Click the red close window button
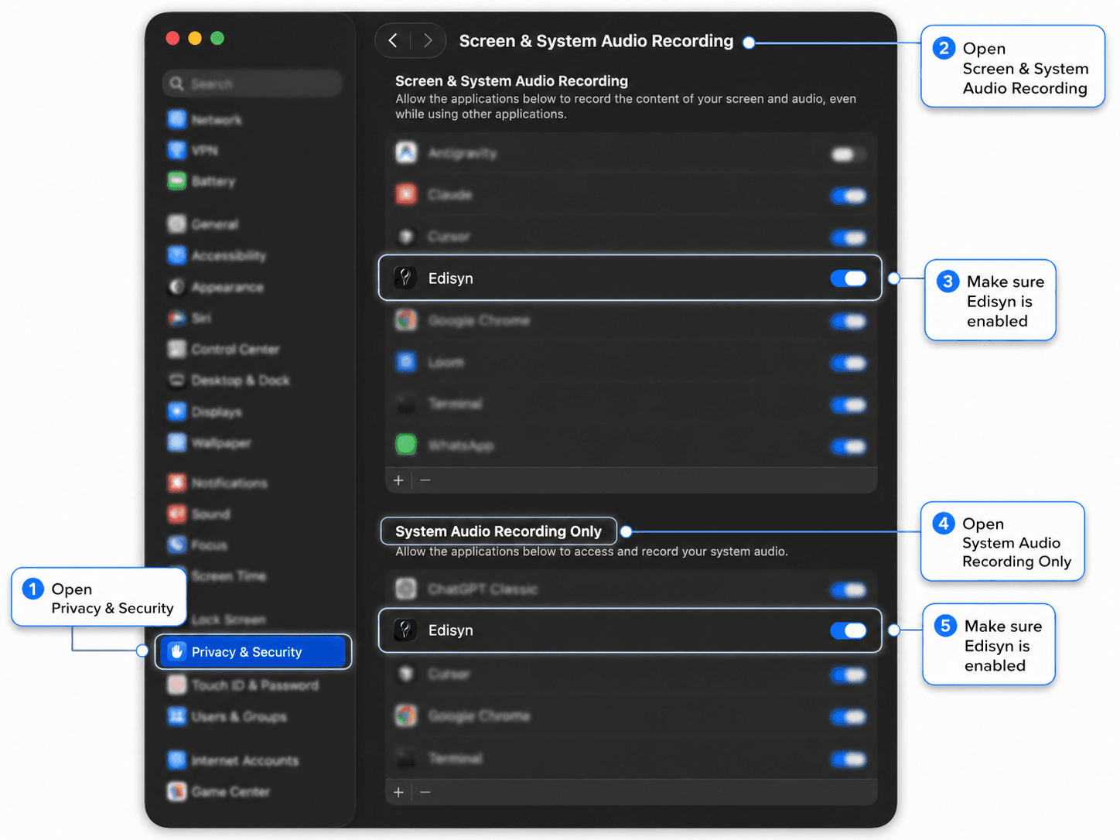Screen dimensions: 1120x840 [x=172, y=38]
